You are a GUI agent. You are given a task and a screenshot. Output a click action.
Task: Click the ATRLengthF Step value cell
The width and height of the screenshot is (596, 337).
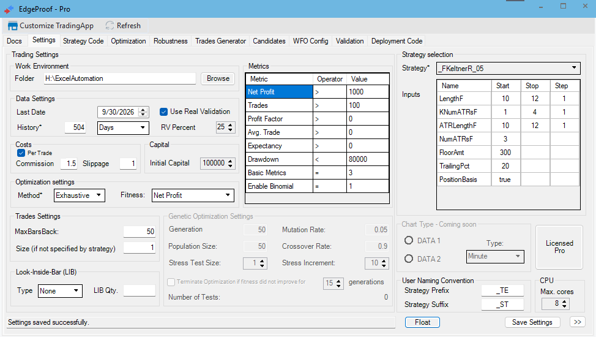tap(564, 126)
